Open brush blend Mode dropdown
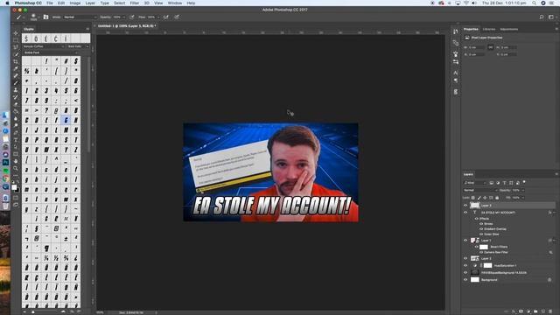 pos(80,17)
